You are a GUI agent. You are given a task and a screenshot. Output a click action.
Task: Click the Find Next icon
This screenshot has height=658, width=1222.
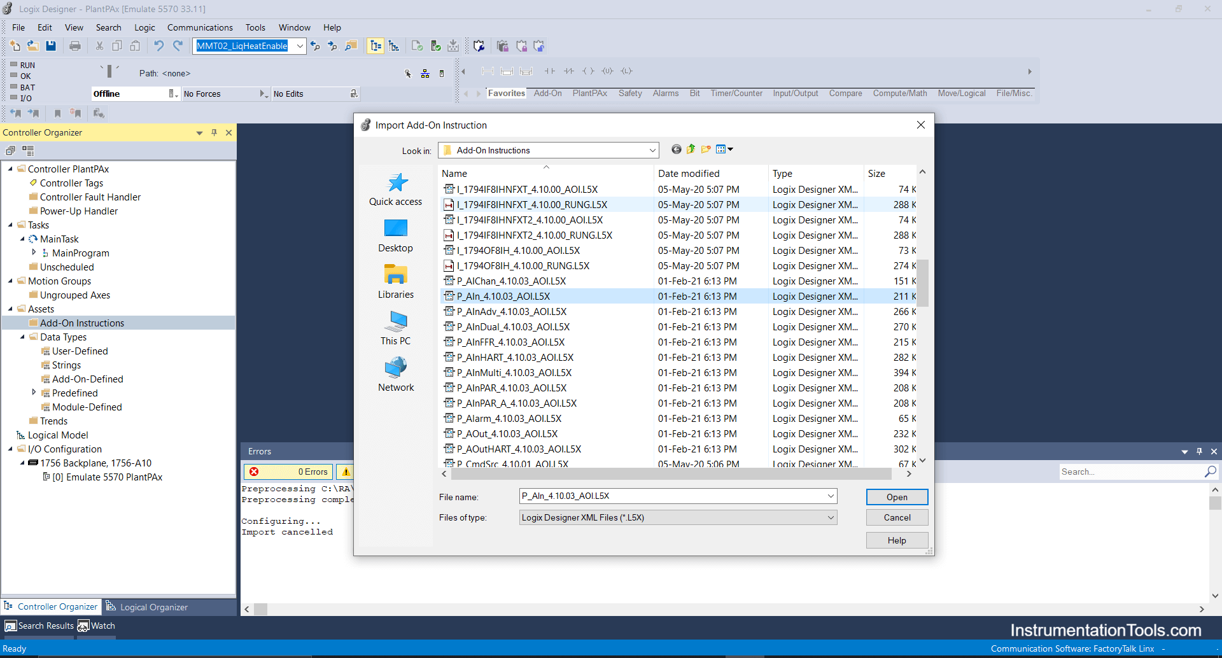tap(332, 46)
